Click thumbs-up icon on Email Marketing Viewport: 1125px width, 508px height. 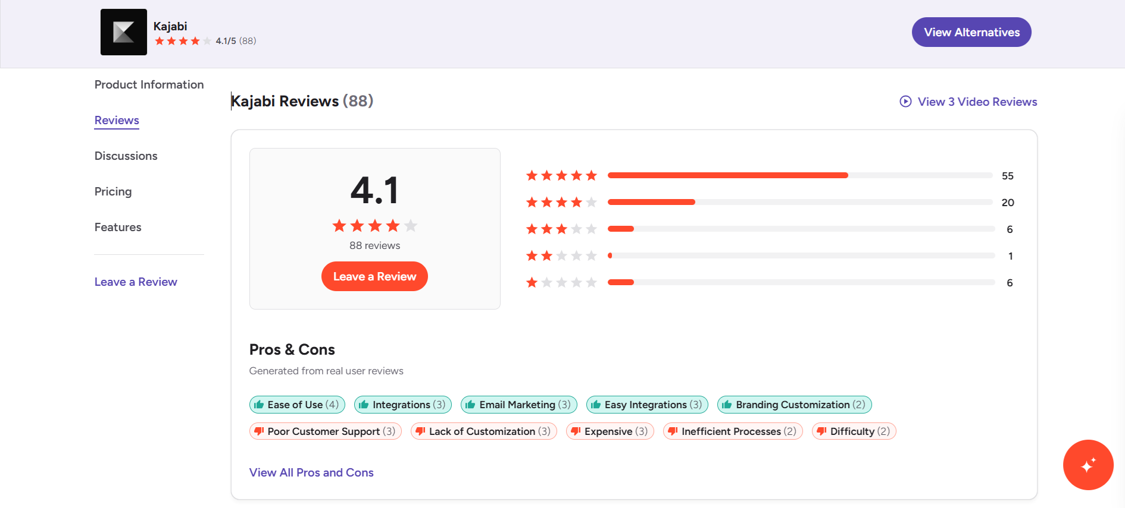(470, 405)
